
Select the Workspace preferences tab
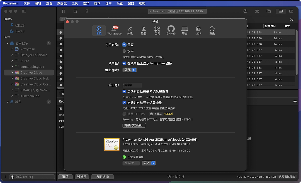114,30
